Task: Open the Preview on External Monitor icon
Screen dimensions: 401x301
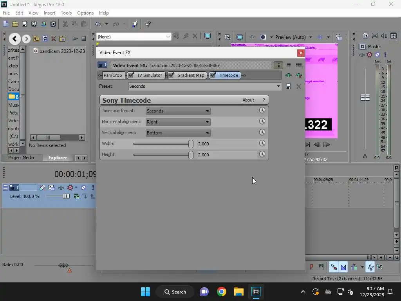Action: point(239,37)
